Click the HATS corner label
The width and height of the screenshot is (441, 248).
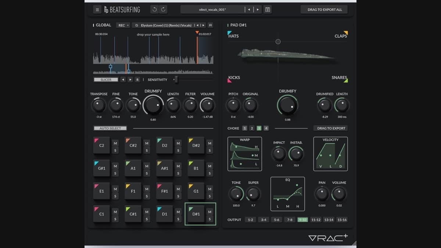233,36
